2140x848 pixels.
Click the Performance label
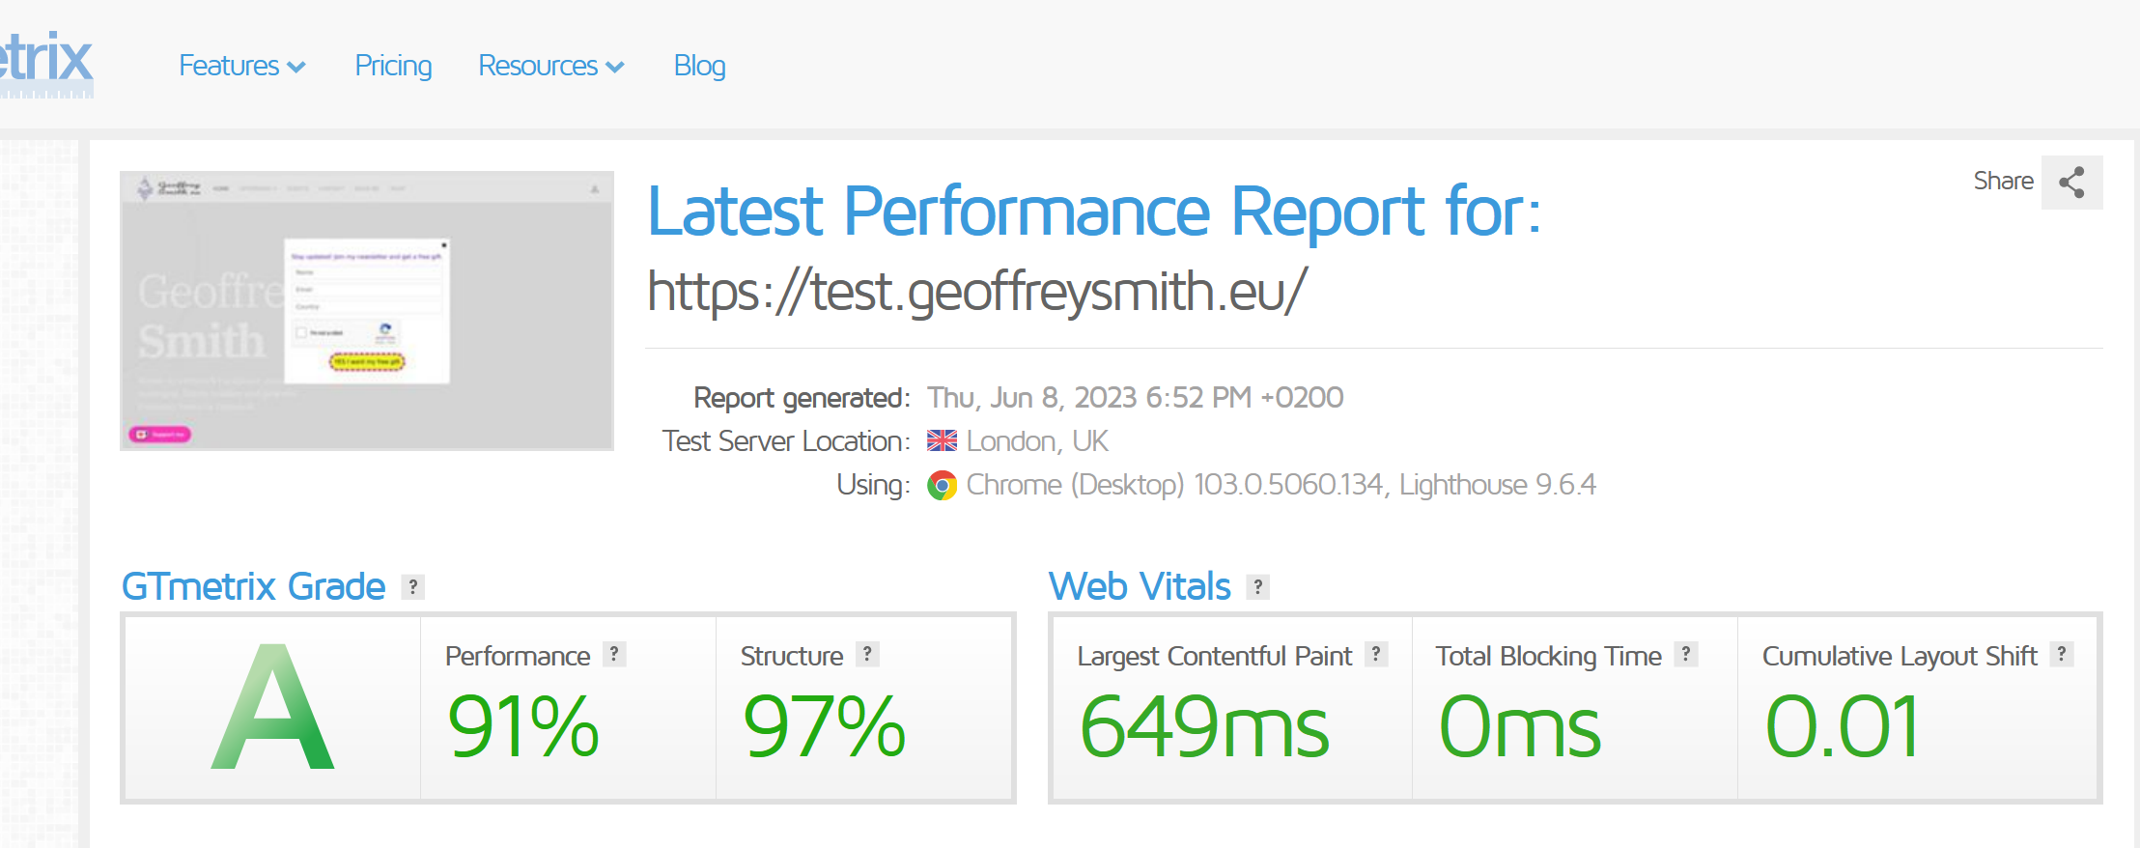click(x=518, y=657)
